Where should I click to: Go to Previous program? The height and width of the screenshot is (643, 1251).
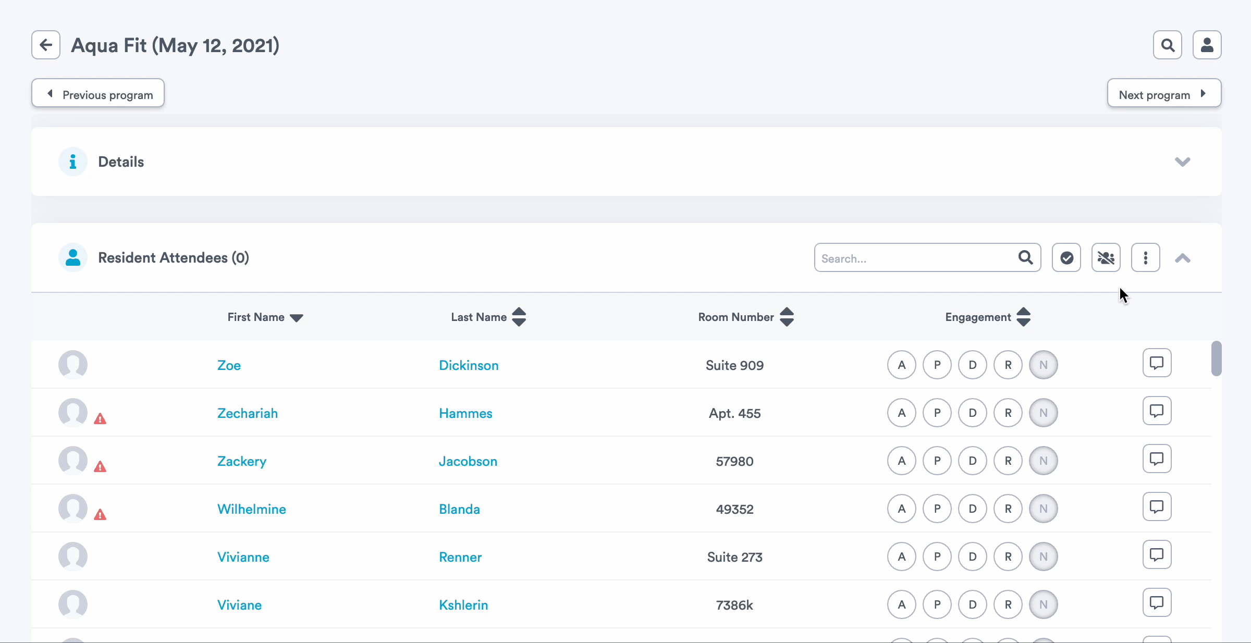coord(98,94)
